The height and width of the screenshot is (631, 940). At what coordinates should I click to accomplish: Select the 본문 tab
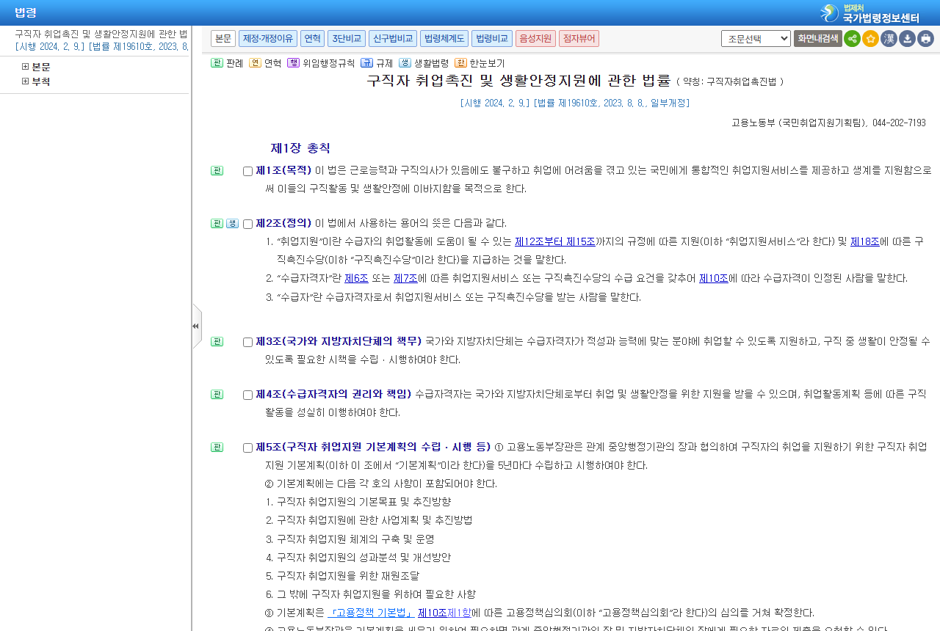point(223,38)
